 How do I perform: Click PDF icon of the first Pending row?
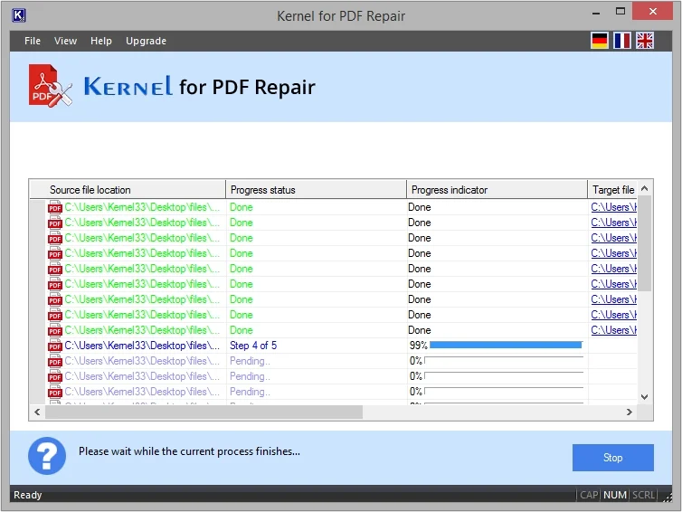[x=55, y=361]
